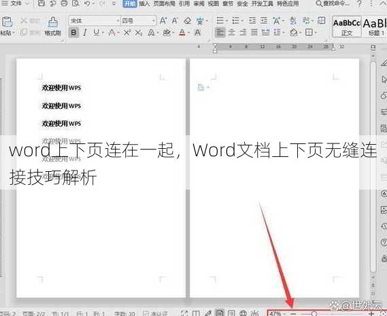Viewport: 387px width, 316px height.
Task: Select center text alignment
Action: coord(231,33)
